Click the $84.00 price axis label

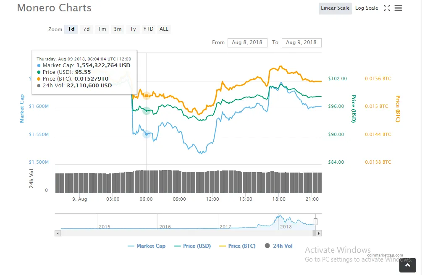(336, 162)
